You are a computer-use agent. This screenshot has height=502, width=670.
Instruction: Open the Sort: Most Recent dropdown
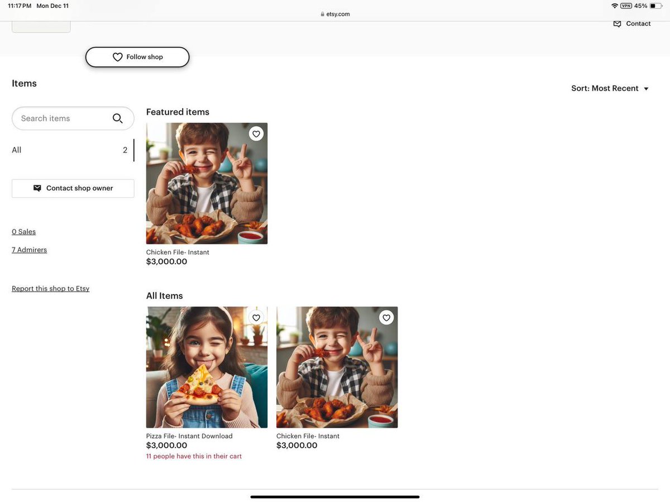pyautogui.click(x=610, y=88)
